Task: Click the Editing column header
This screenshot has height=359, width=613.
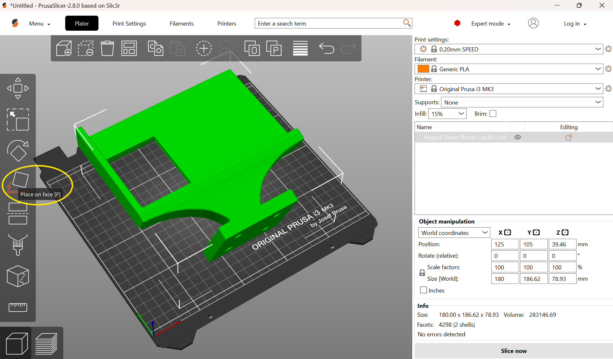Action: pyautogui.click(x=569, y=127)
